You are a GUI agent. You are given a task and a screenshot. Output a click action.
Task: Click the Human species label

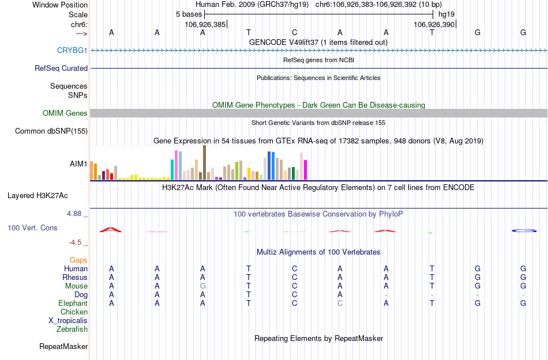76,268
